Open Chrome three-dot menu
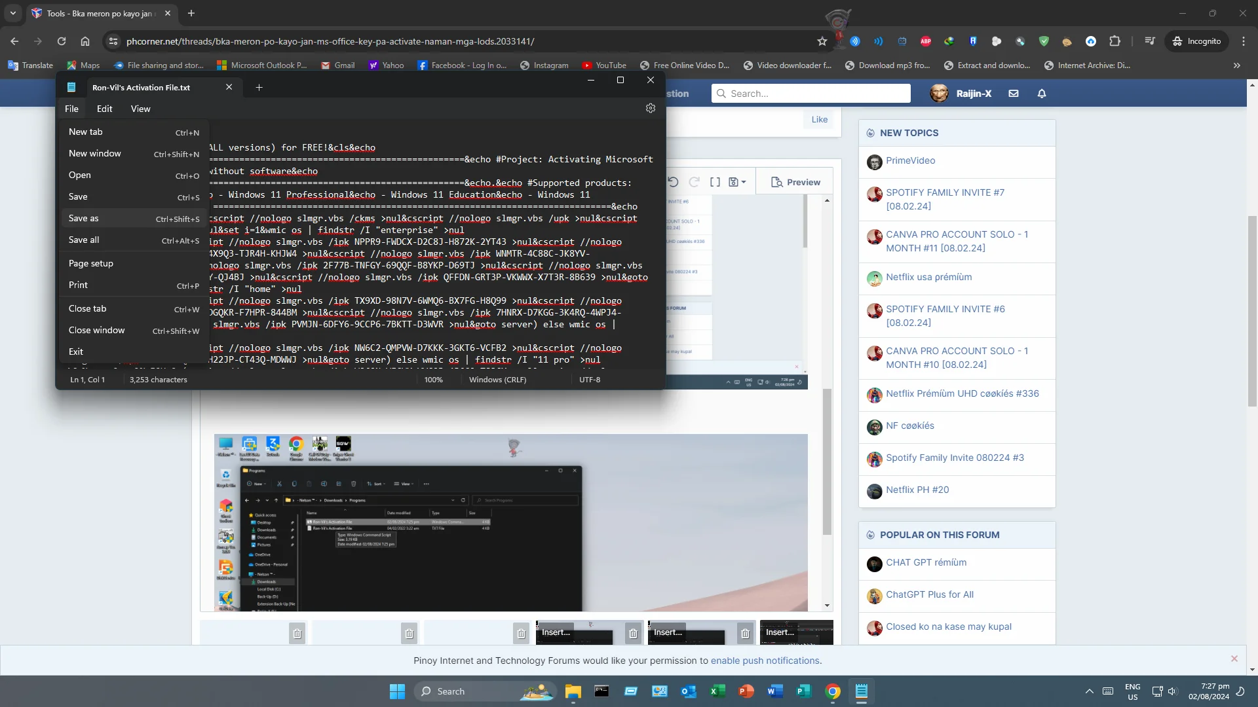1258x707 pixels. click(1244, 41)
